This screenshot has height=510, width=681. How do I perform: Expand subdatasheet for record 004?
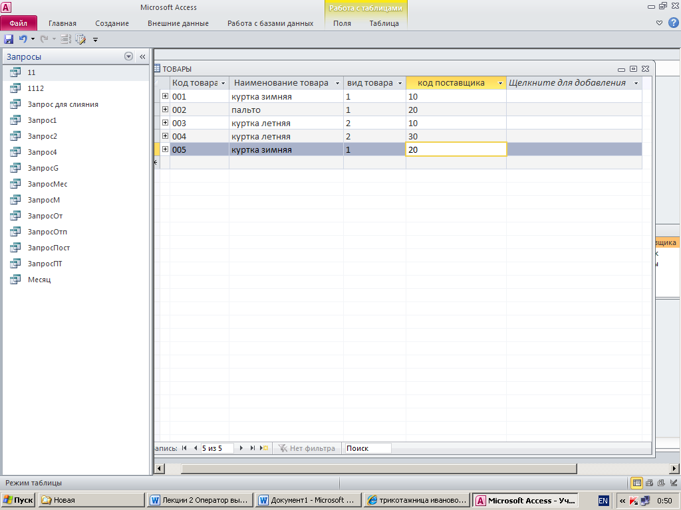point(165,135)
